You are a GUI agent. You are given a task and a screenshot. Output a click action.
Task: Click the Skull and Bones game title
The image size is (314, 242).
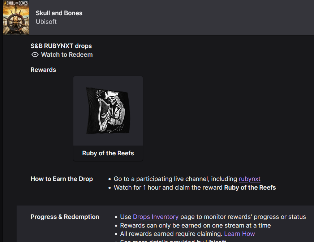[x=59, y=13]
